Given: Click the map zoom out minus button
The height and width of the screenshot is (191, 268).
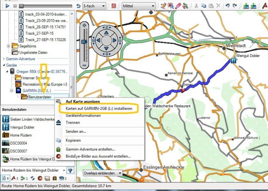Looking at the screenshot, I should coord(84,65).
